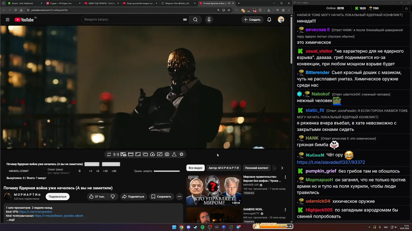Click НАЧАТЬ СПЛИТ button
Viewport: 412px width, 231px height.
[19, 171]
